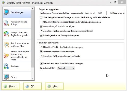The image size is (127, 91).
Task: Click the Abbrec... cancel button
Action: tap(11, 86)
